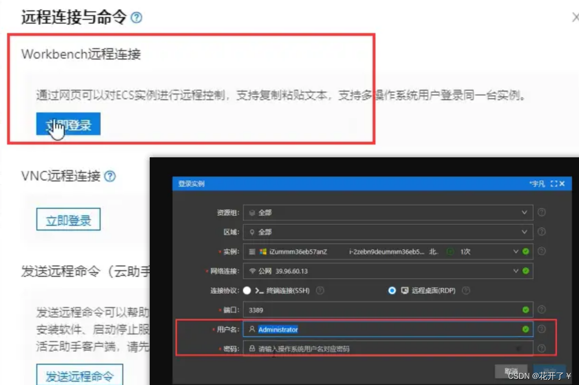This screenshot has width=579, height=385.
Task: Expand the 区域 dropdown
Action: tap(524, 232)
